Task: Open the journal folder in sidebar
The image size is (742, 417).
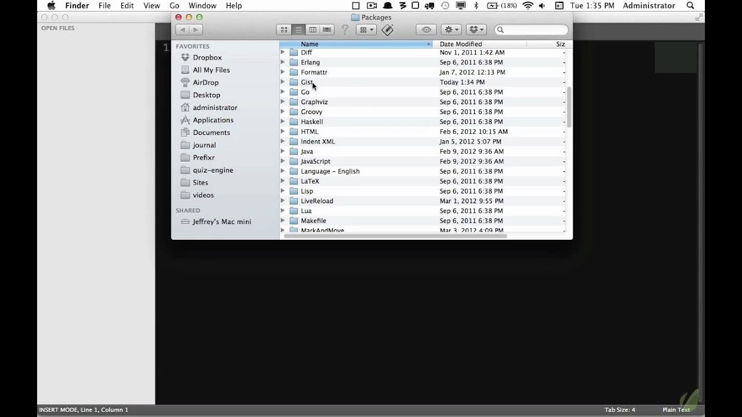Action: (x=204, y=145)
